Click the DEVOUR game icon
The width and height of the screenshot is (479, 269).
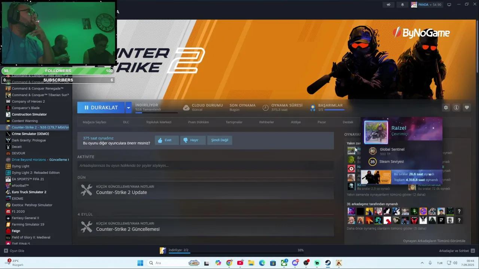coord(8,153)
